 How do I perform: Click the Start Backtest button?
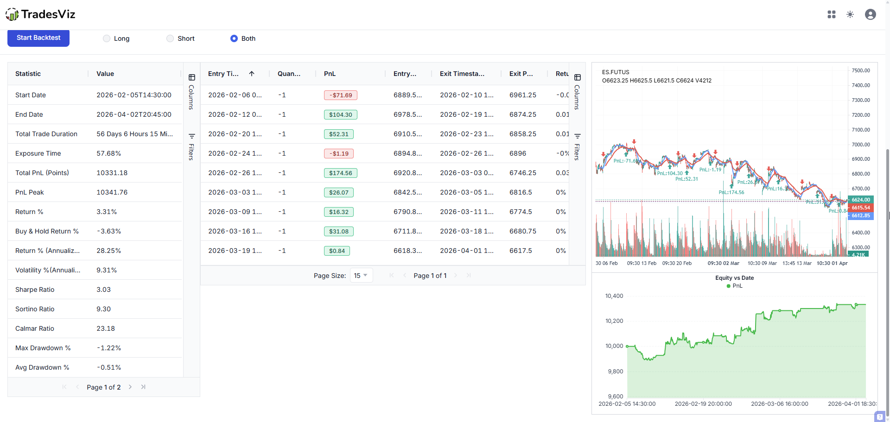(38, 38)
